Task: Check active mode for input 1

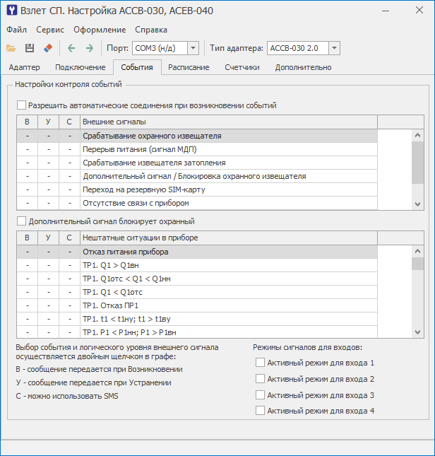Action: point(260,363)
